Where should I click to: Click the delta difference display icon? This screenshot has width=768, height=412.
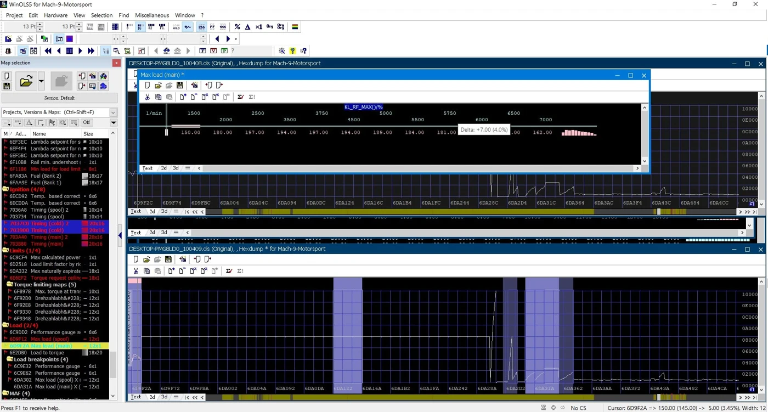(248, 27)
